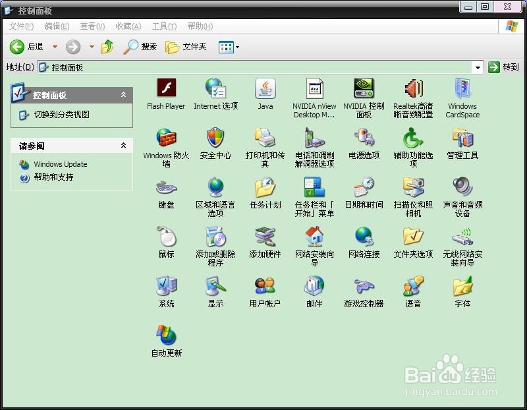
Task: Collapse the 控制面板 side panel
Action: click(x=123, y=95)
